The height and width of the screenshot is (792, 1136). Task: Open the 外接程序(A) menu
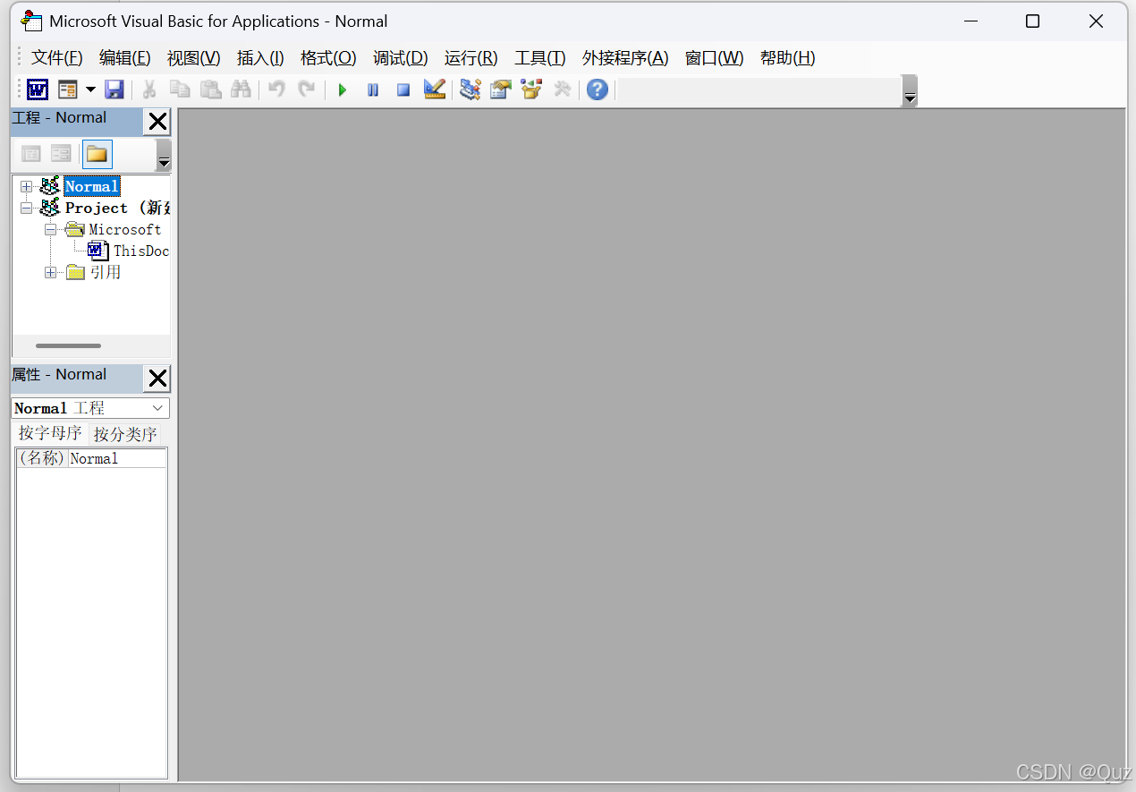(x=625, y=58)
